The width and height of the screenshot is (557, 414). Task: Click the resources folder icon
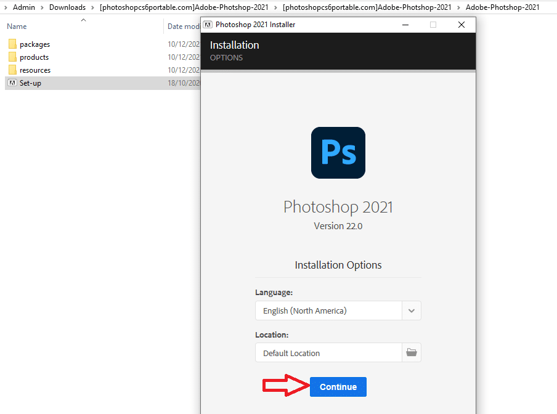tap(12, 70)
